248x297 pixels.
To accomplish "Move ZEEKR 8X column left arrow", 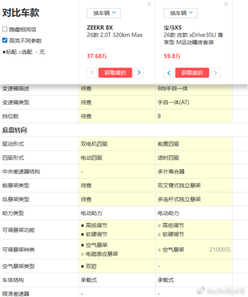I will [92, 73].
